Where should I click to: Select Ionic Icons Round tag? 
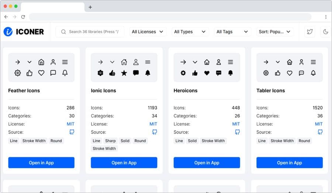(140, 141)
